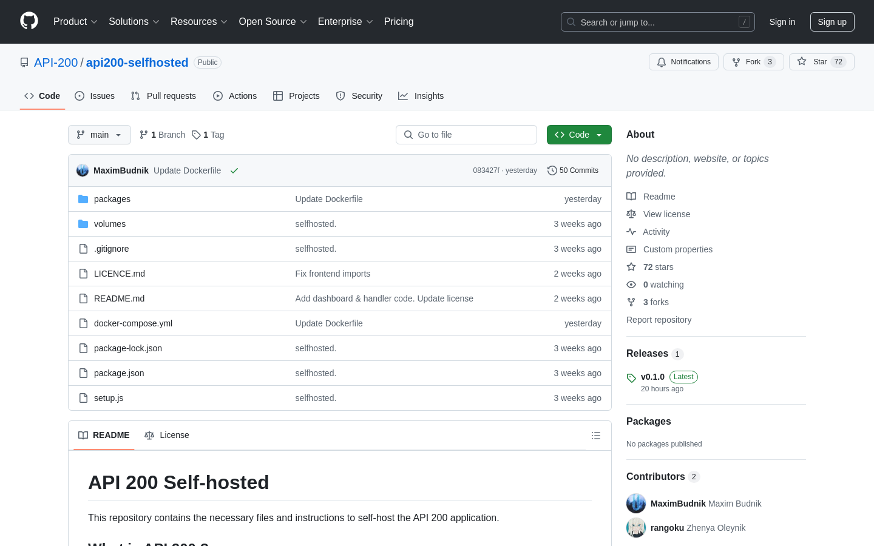Select the README tab
This screenshot has height=546, width=874.
click(104, 435)
